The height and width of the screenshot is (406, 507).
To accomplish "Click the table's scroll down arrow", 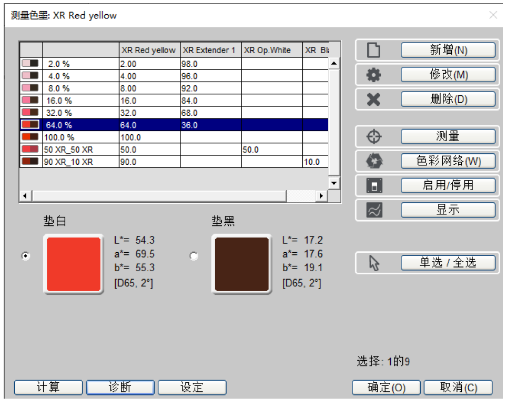I will [x=334, y=183].
